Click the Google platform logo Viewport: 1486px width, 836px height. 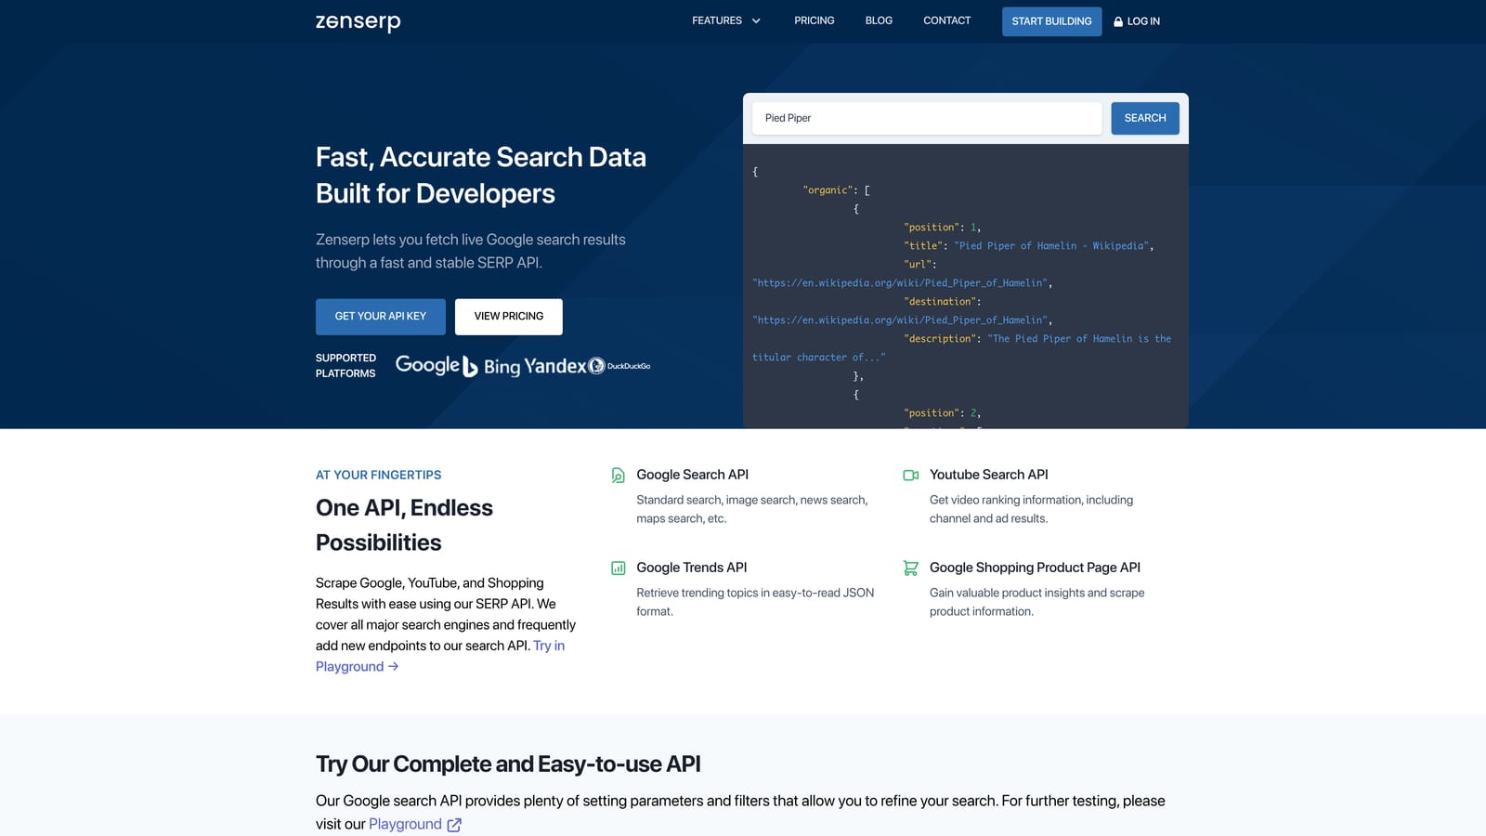(x=427, y=365)
